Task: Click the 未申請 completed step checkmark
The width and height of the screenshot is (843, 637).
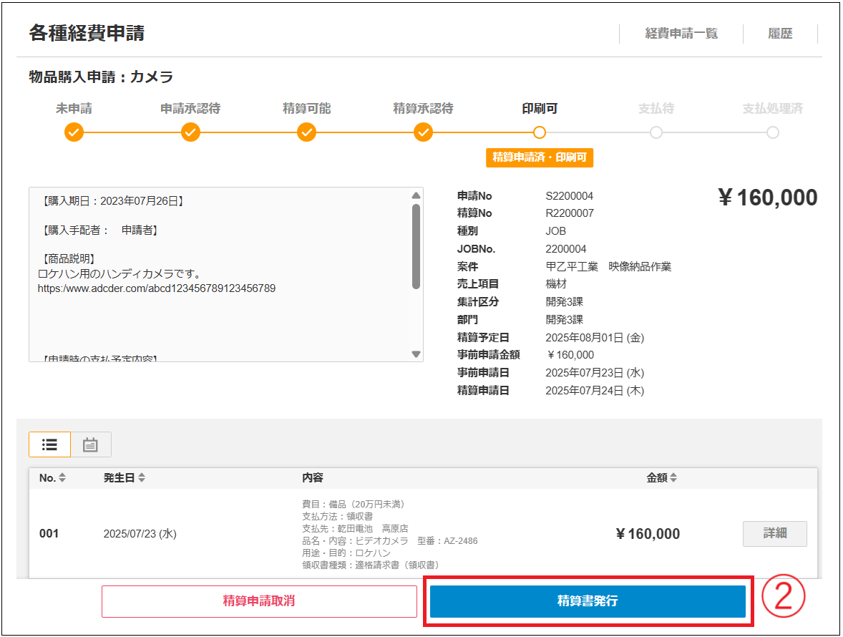Action: pyautogui.click(x=74, y=132)
